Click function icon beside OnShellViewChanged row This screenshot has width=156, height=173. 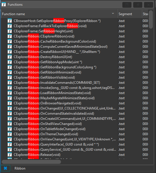click(x=10, y=124)
